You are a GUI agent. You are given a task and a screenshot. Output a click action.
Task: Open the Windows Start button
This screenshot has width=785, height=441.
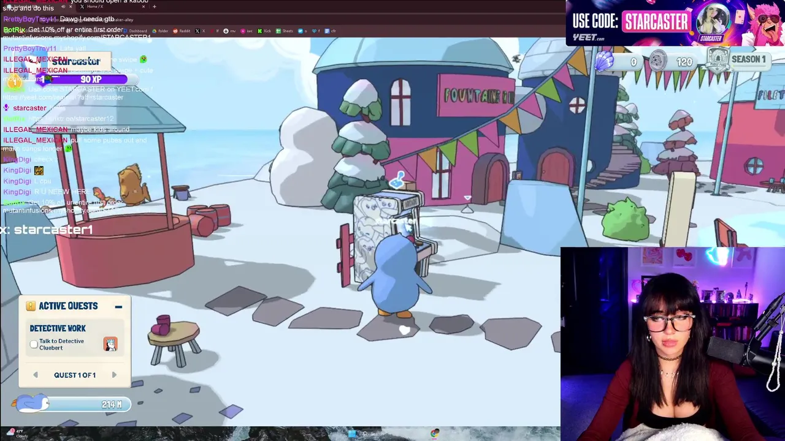pyautogui.click(x=352, y=434)
